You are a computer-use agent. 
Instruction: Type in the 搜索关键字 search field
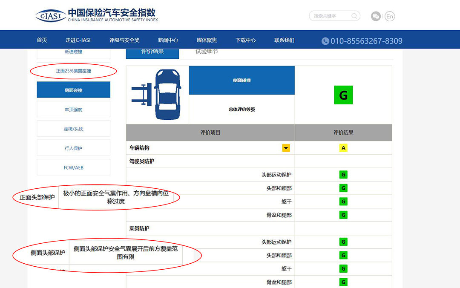point(330,16)
